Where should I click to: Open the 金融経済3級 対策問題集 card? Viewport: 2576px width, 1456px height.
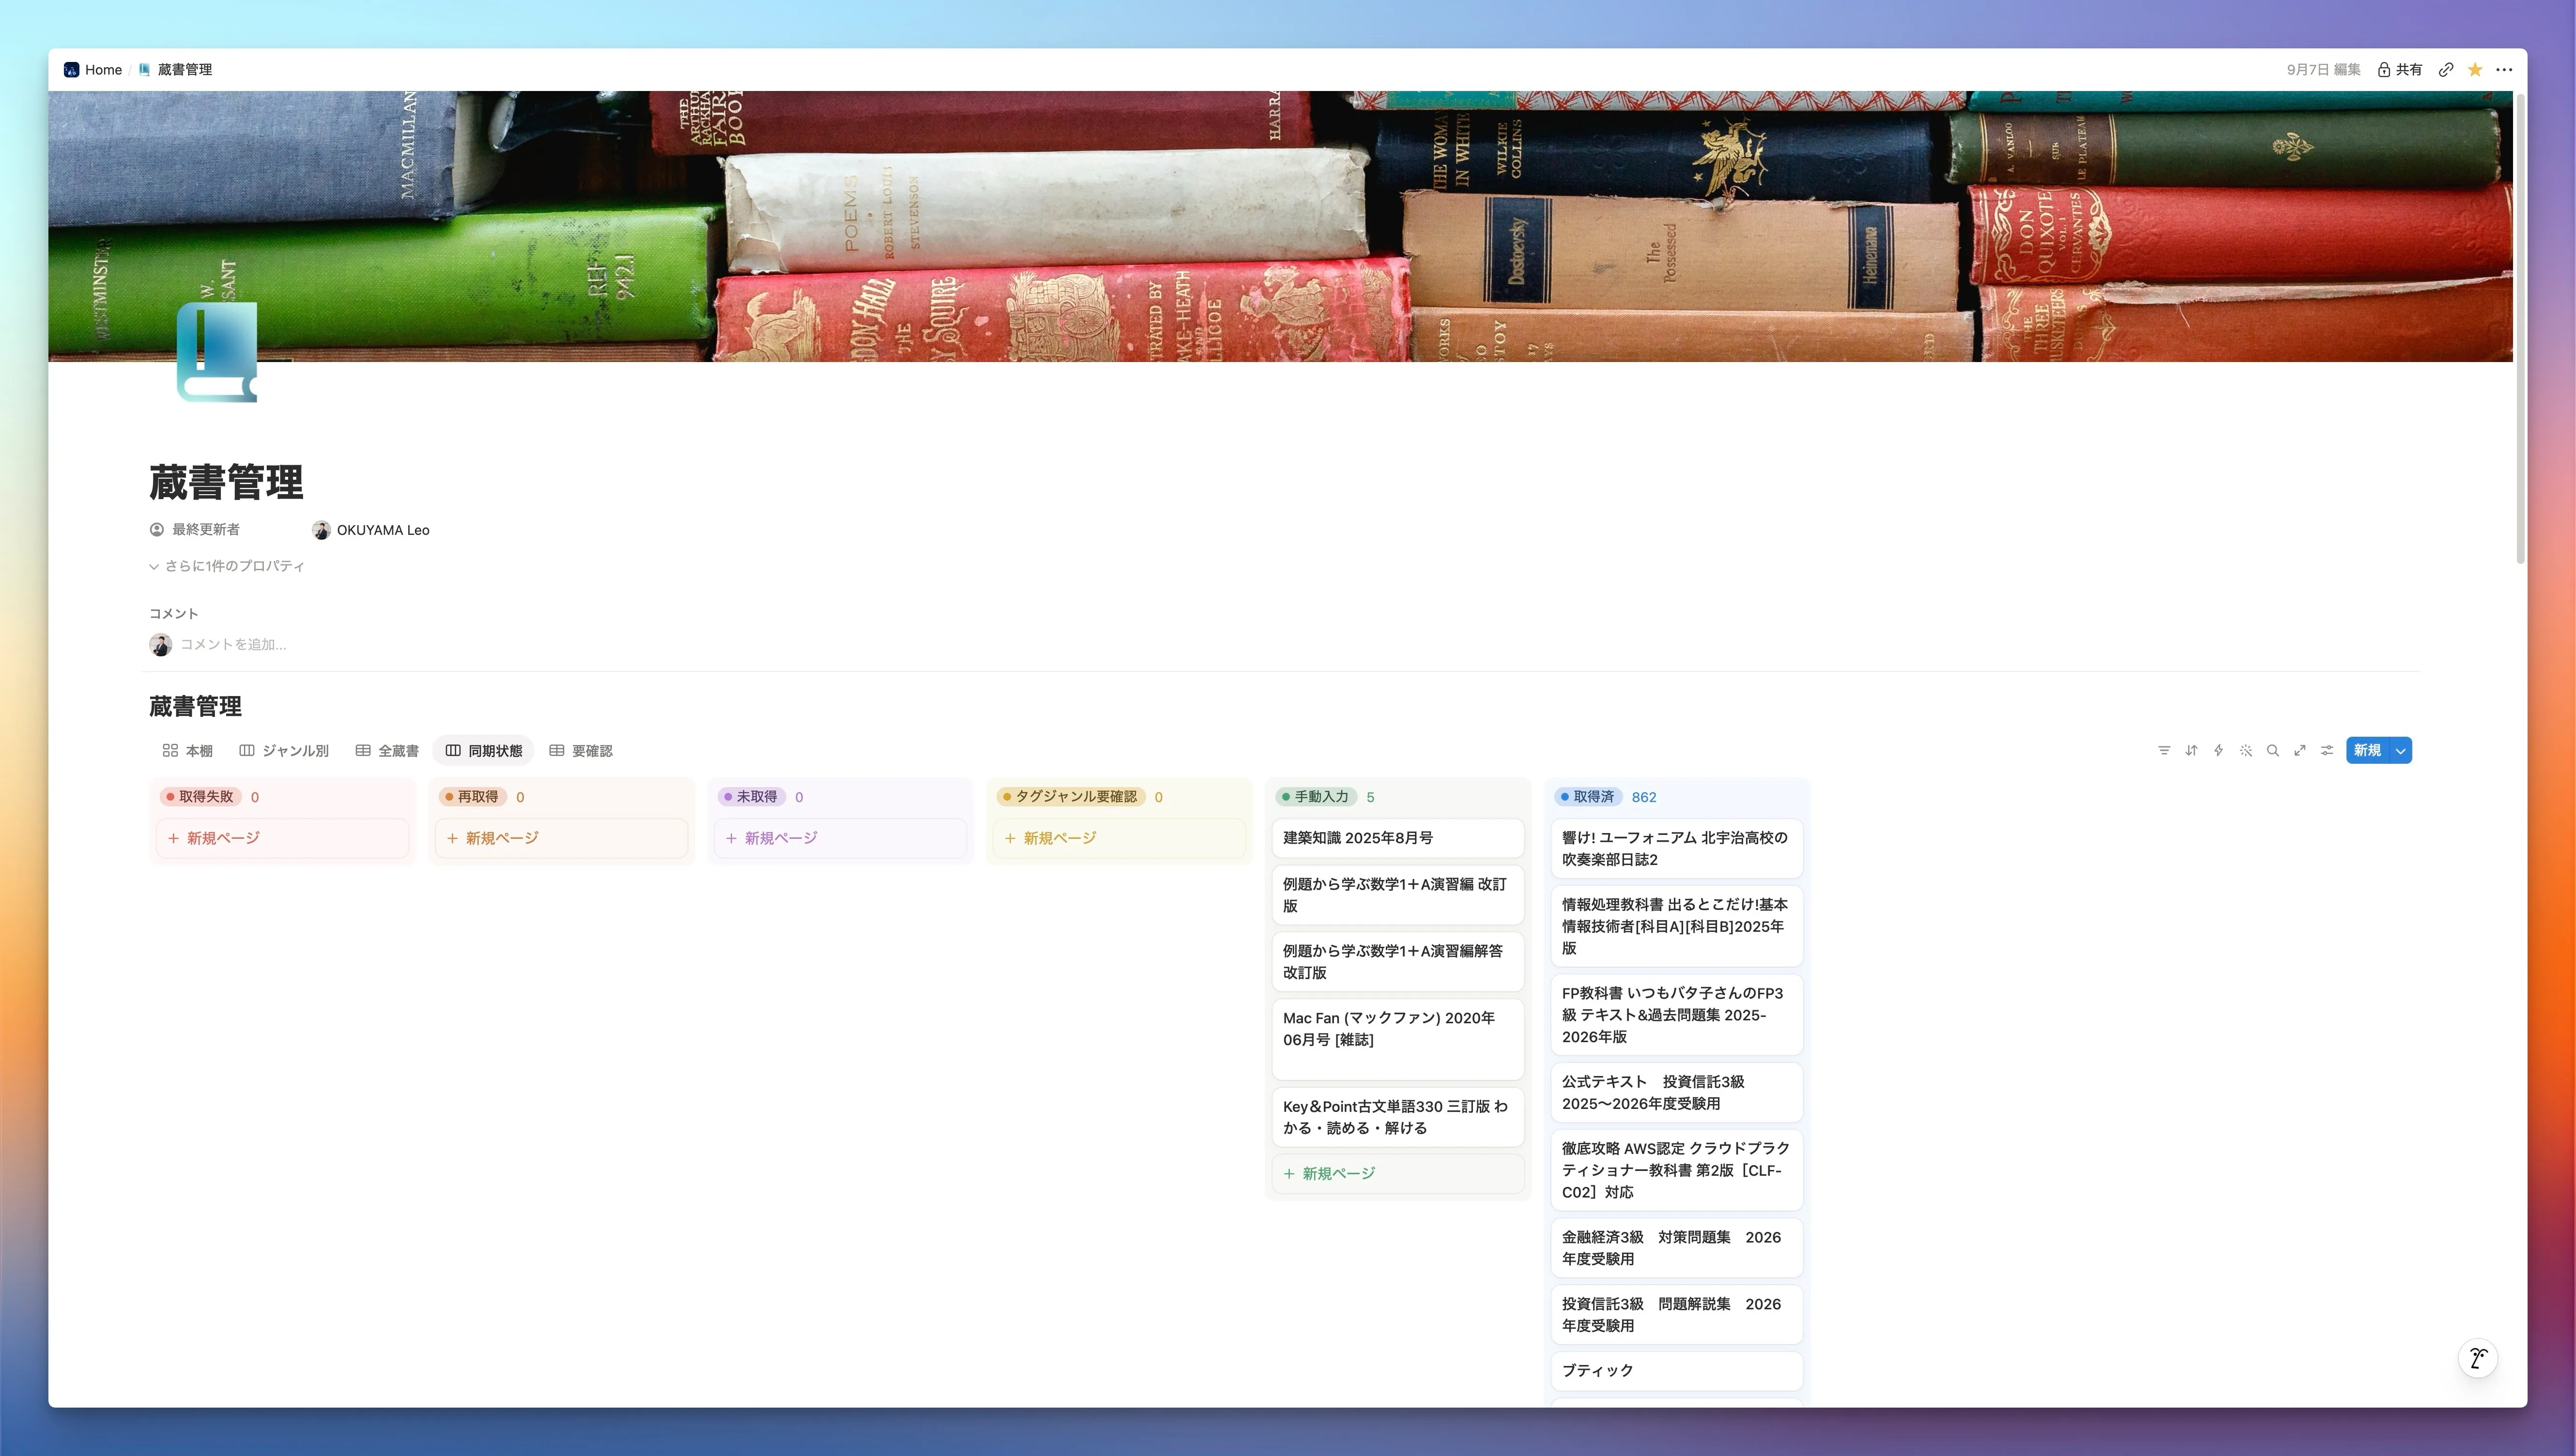click(1677, 1248)
